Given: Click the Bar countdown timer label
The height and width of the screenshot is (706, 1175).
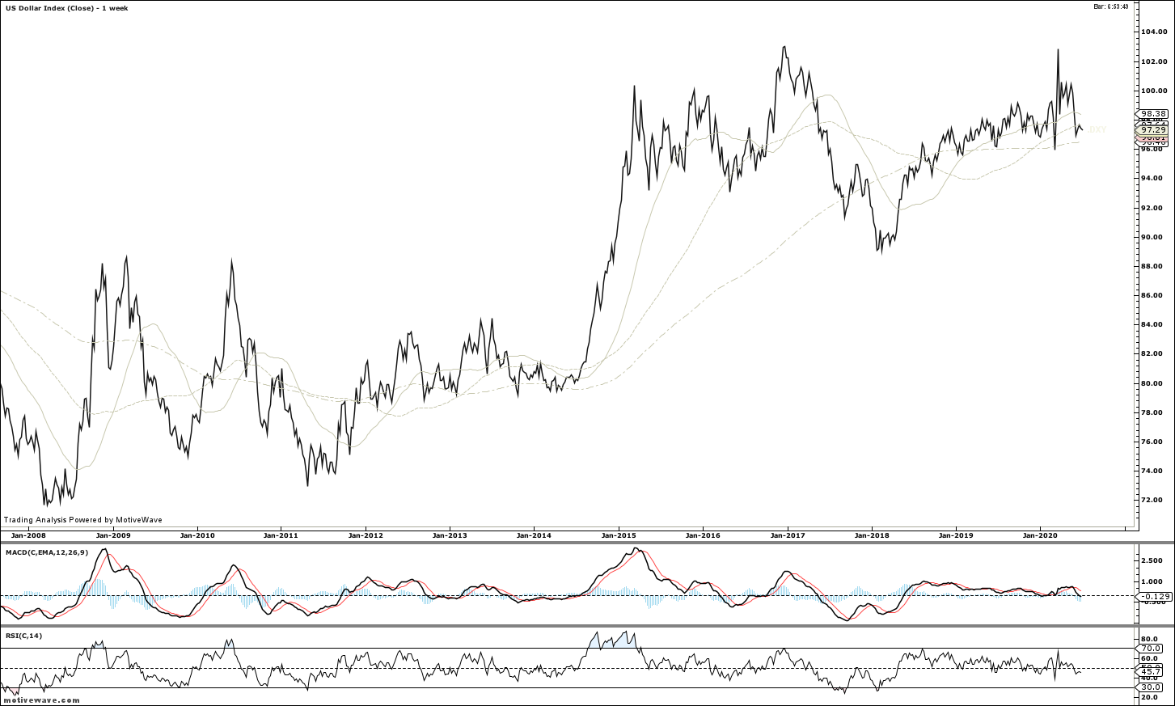Looking at the screenshot, I should [1110, 6].
